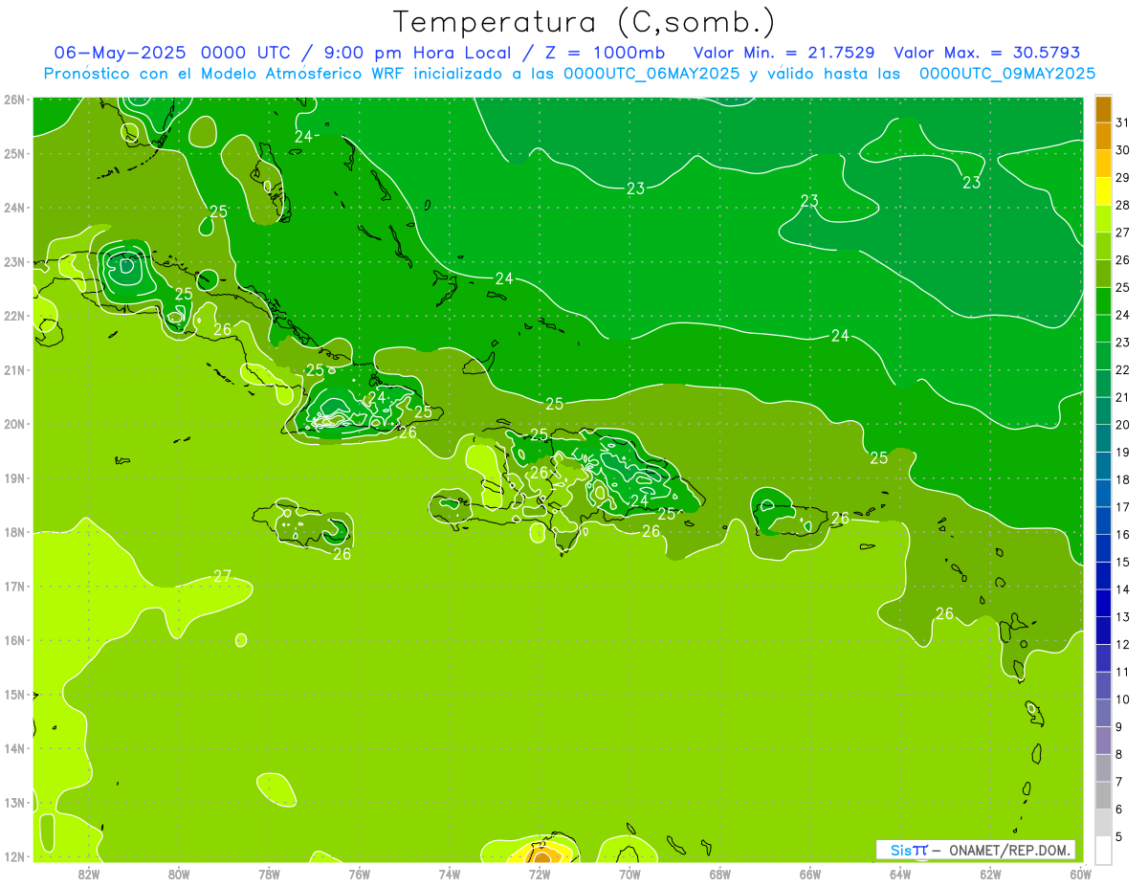1148x887 pixels.
Task: Click the '06-May-2025' date text
Action: [x=121, y=52]
